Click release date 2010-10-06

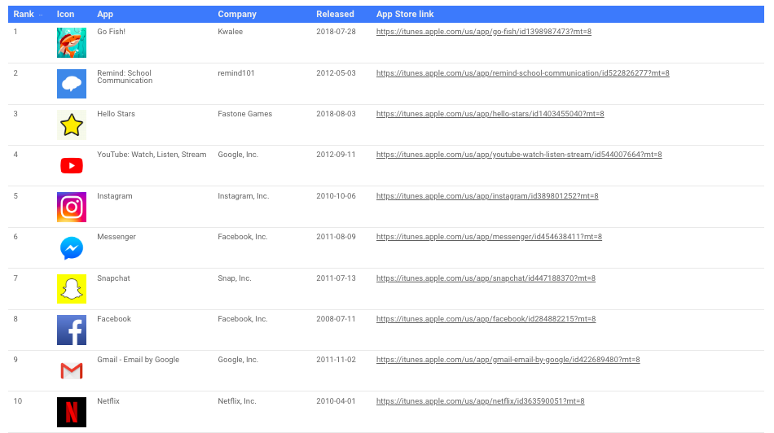[x=336, y=196]
